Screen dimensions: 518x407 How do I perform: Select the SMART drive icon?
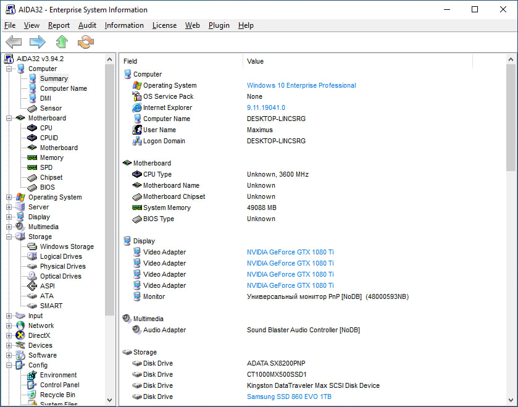click(x=32, y=306)
